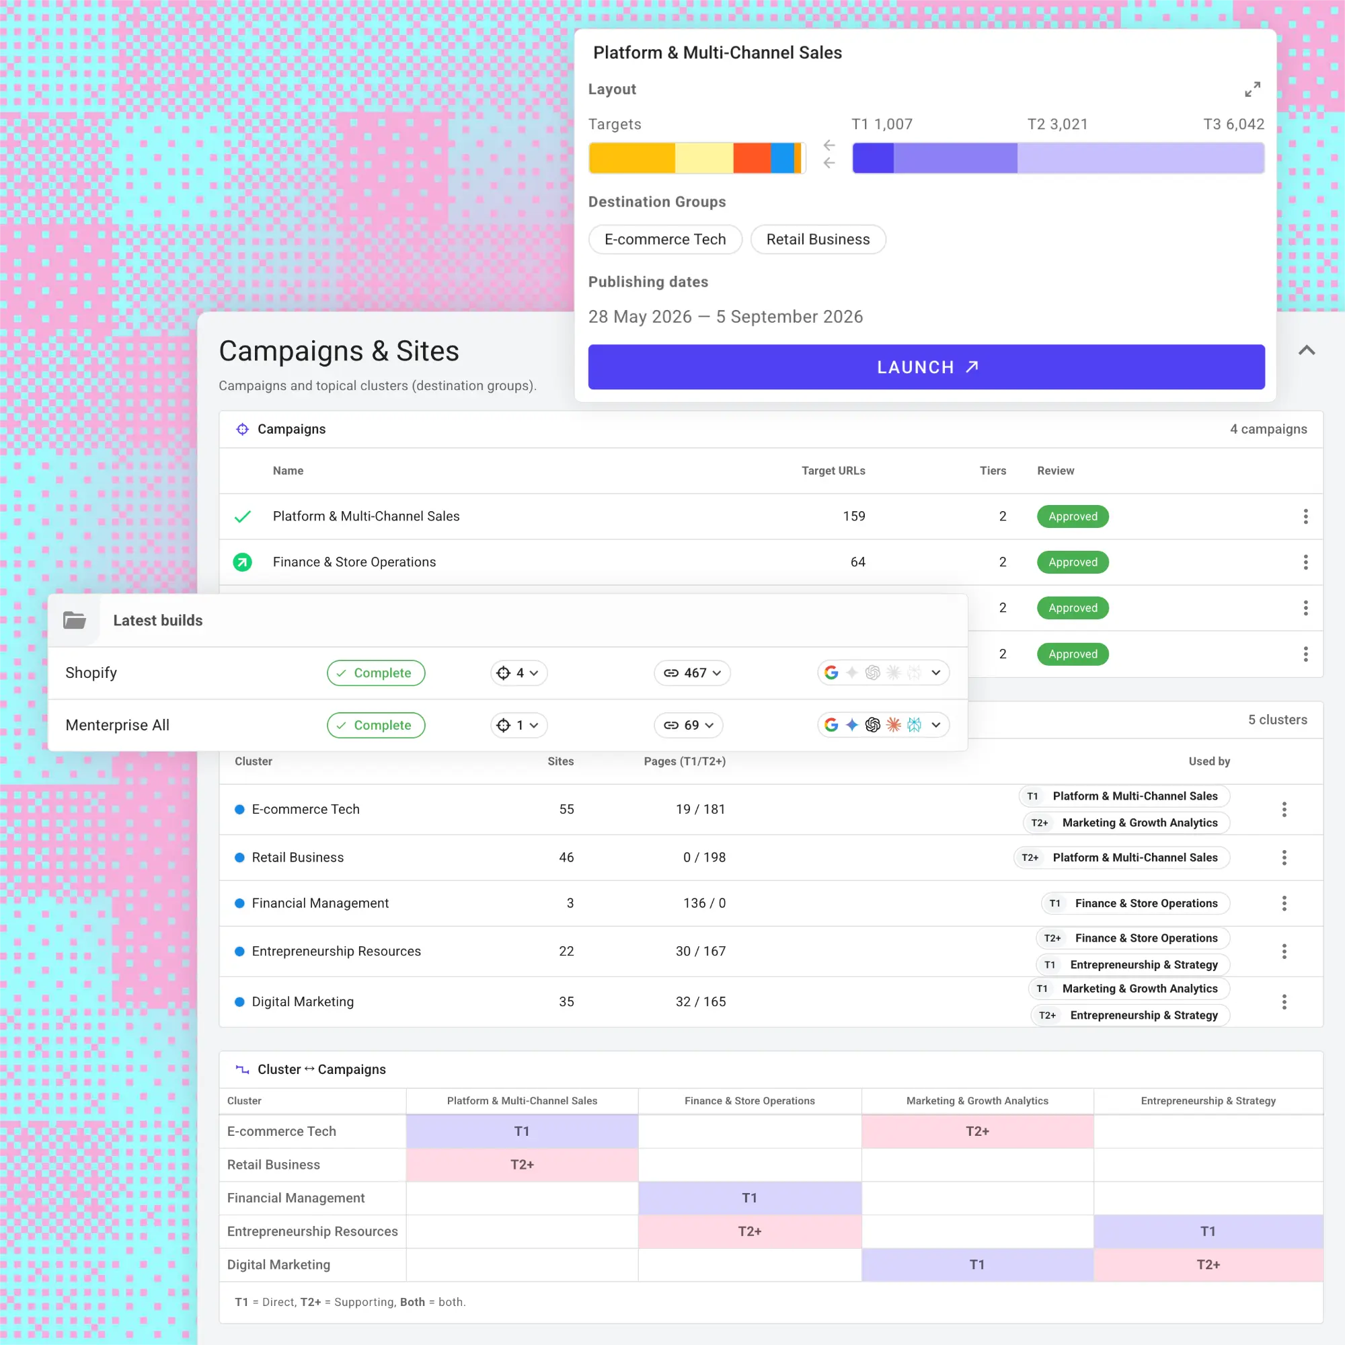Screen dimensions: 1345x1345
Task: Collapse the Campaigns & Sites section
Action: click(1307, 350)
